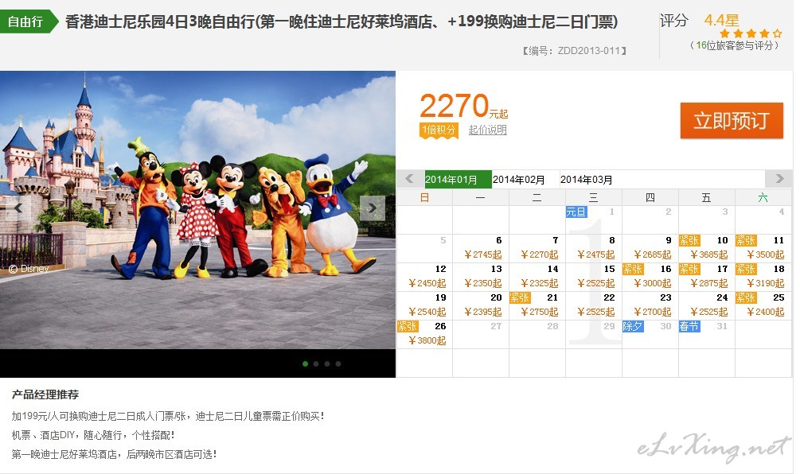This screenshot has height=474, width=800.
Task: Click the 2270 元起 starting price
Action: 463,106
